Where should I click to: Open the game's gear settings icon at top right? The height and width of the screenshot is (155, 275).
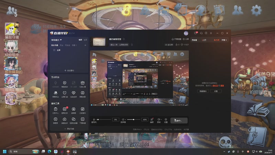(256, 10)
